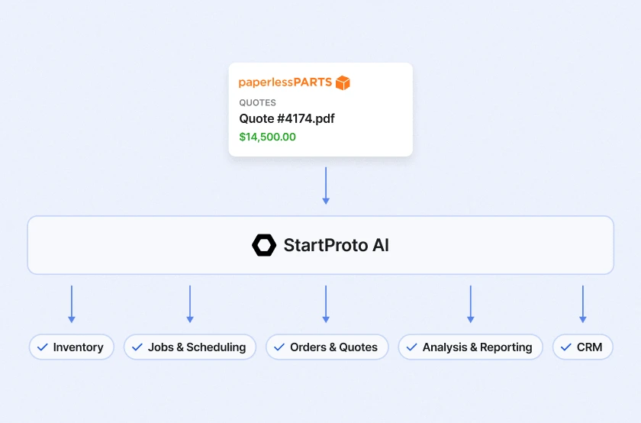Screen dimensions: 641x423
Task: Click the StartProto hexagon logo icon
Action: click(264, 245)
